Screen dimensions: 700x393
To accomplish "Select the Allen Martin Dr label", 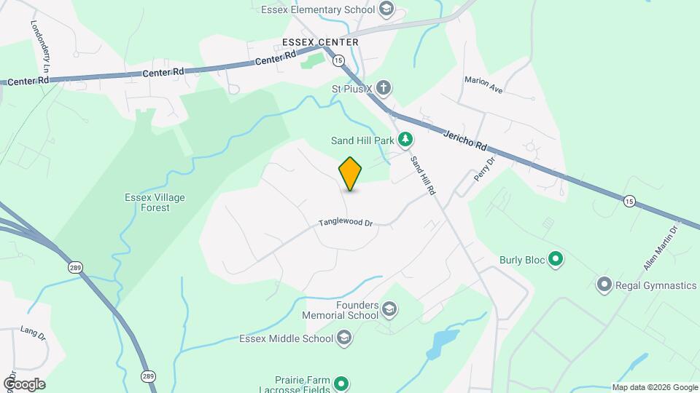I will 661,247.
